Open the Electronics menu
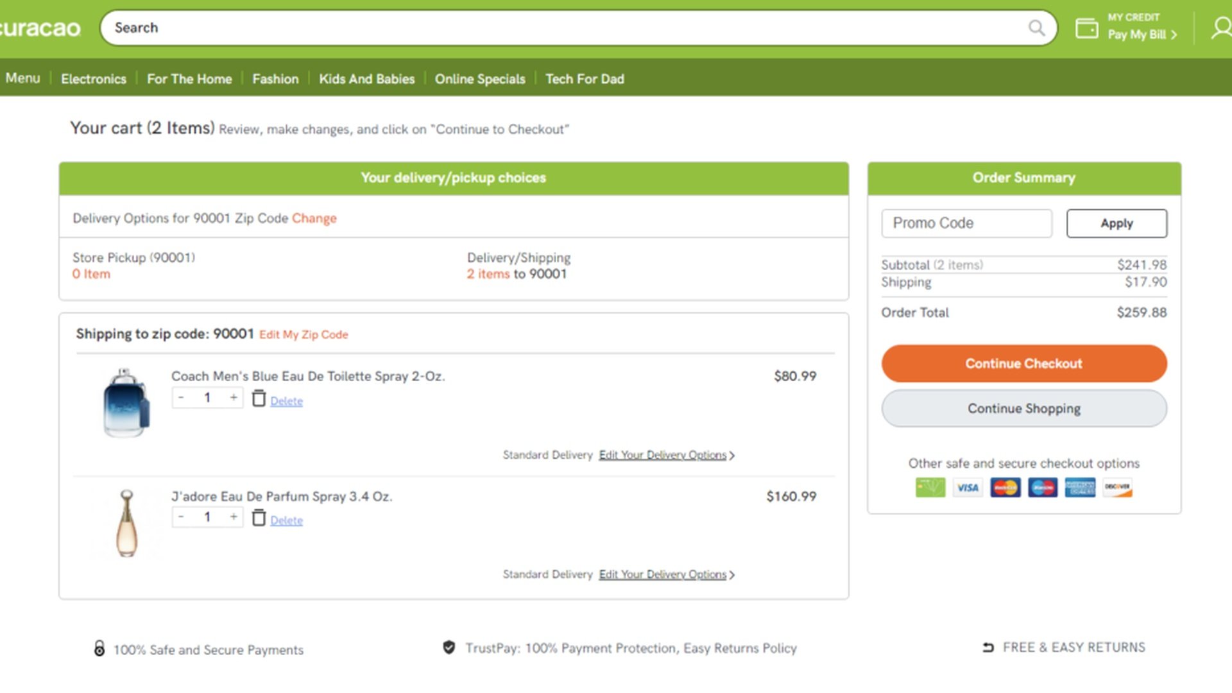Image resolution: width=1232 pixels, height=693 pixels. (93, 79)
